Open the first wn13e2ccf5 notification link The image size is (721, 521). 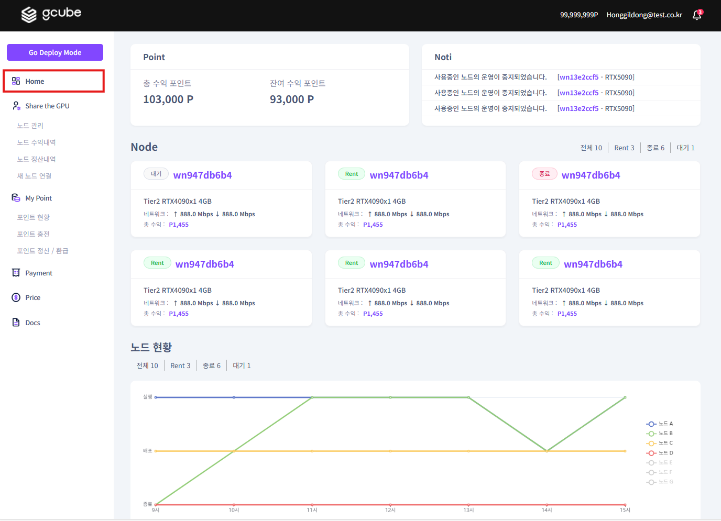tap(579, 77)
